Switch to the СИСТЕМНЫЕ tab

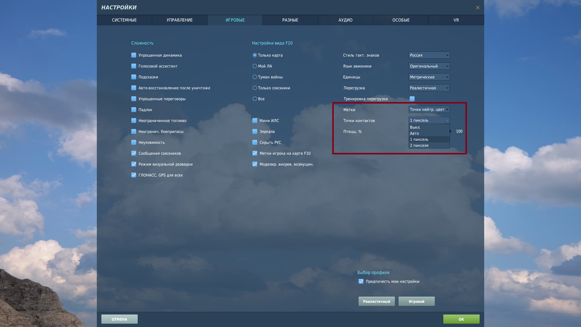point(124,20)
